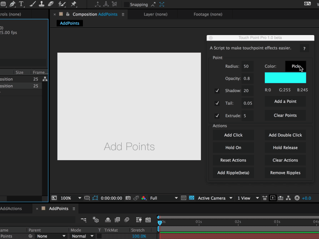Click the Add a Point button
The image size is (319, 239).
[x=285, y=102]
